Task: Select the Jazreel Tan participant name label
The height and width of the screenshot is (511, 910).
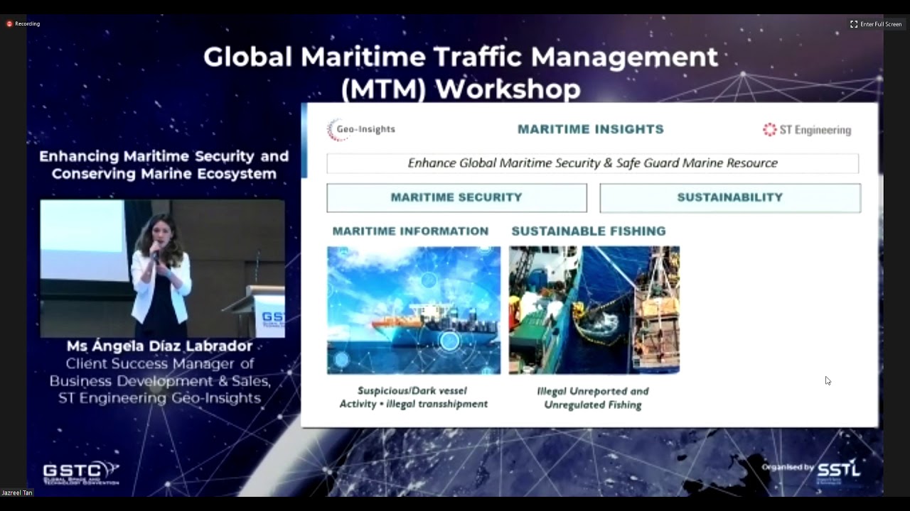Action: (x=17, y=493)
